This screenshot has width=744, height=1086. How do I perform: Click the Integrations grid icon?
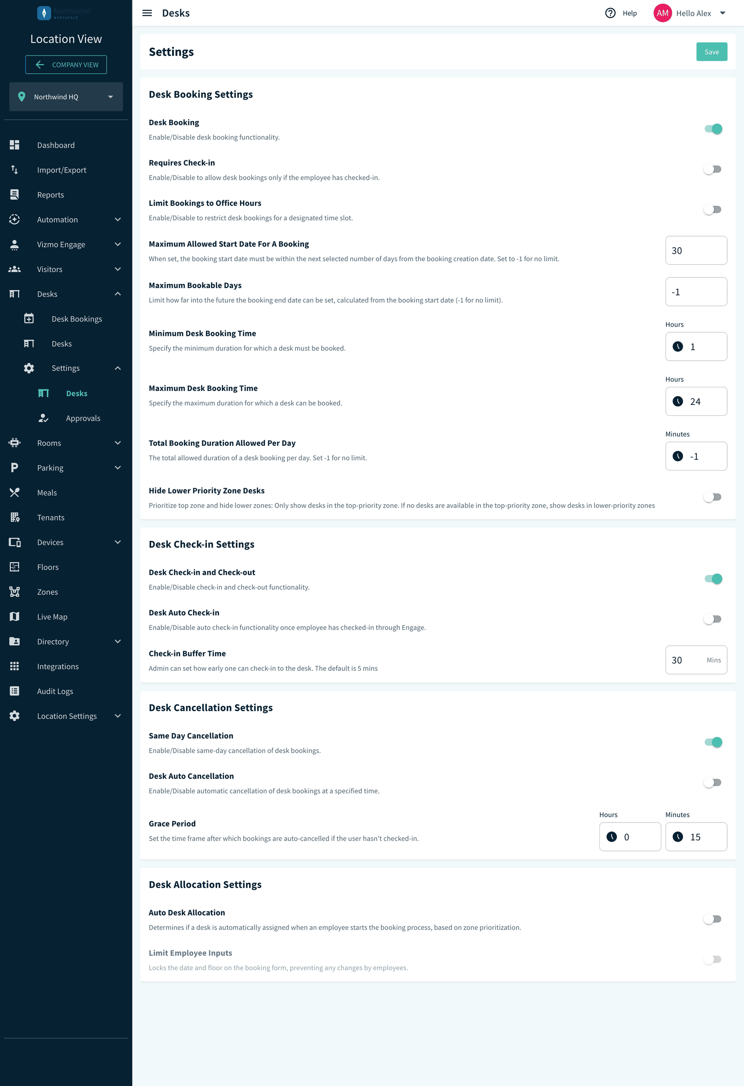coord(14,666)
